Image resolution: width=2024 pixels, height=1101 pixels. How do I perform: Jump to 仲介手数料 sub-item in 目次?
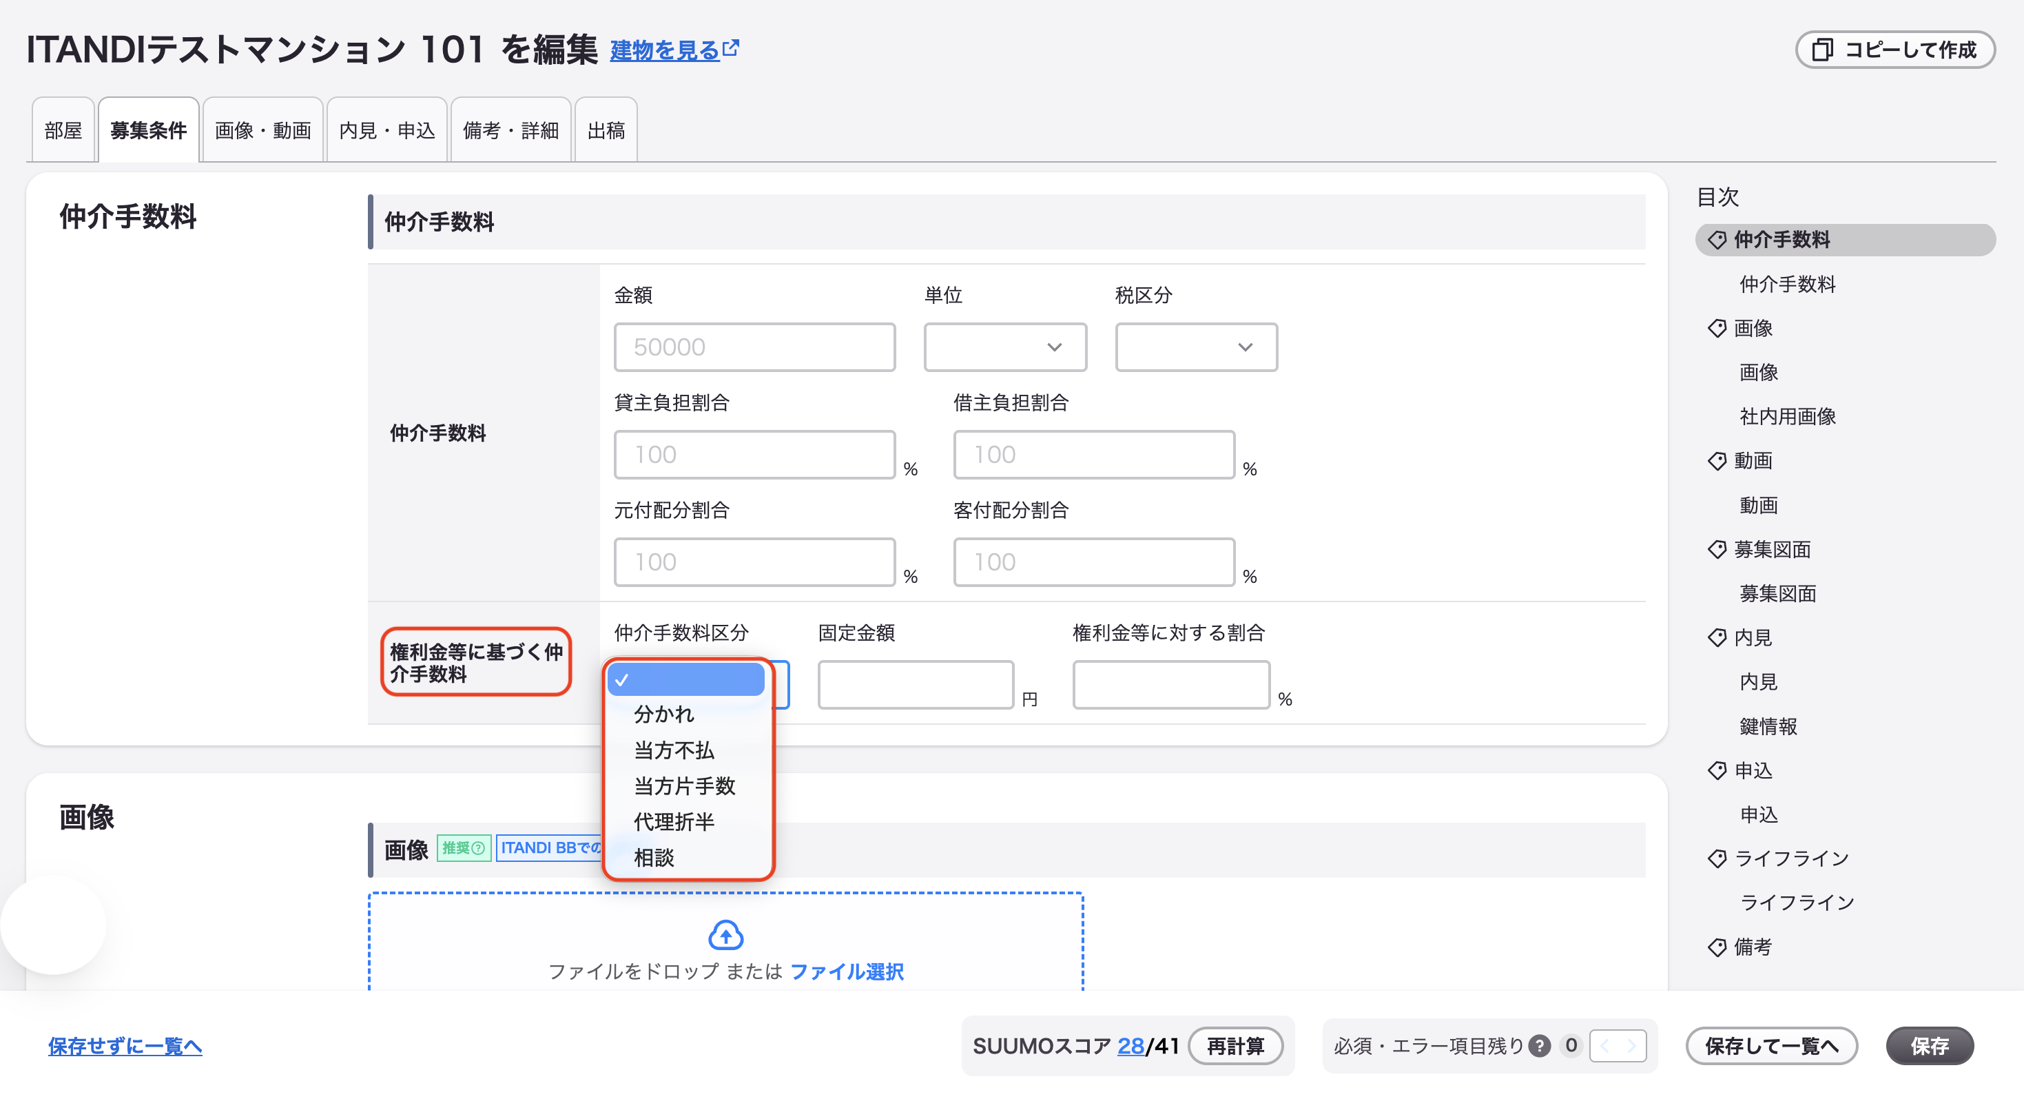pos(1788,284)
